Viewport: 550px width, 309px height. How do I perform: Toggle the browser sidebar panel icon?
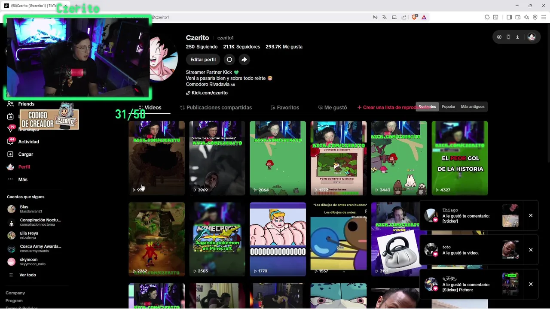(509, 17)
